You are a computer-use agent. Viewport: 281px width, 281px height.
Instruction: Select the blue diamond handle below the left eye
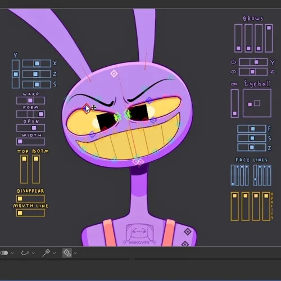point(92,134)
